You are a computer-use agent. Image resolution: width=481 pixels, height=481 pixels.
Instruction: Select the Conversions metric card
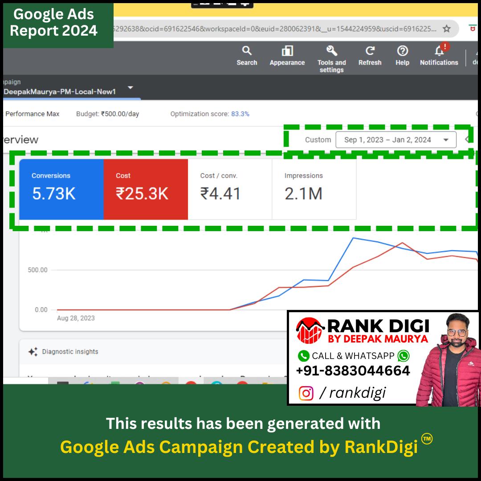pyautogui.click(x=61, y=189)
